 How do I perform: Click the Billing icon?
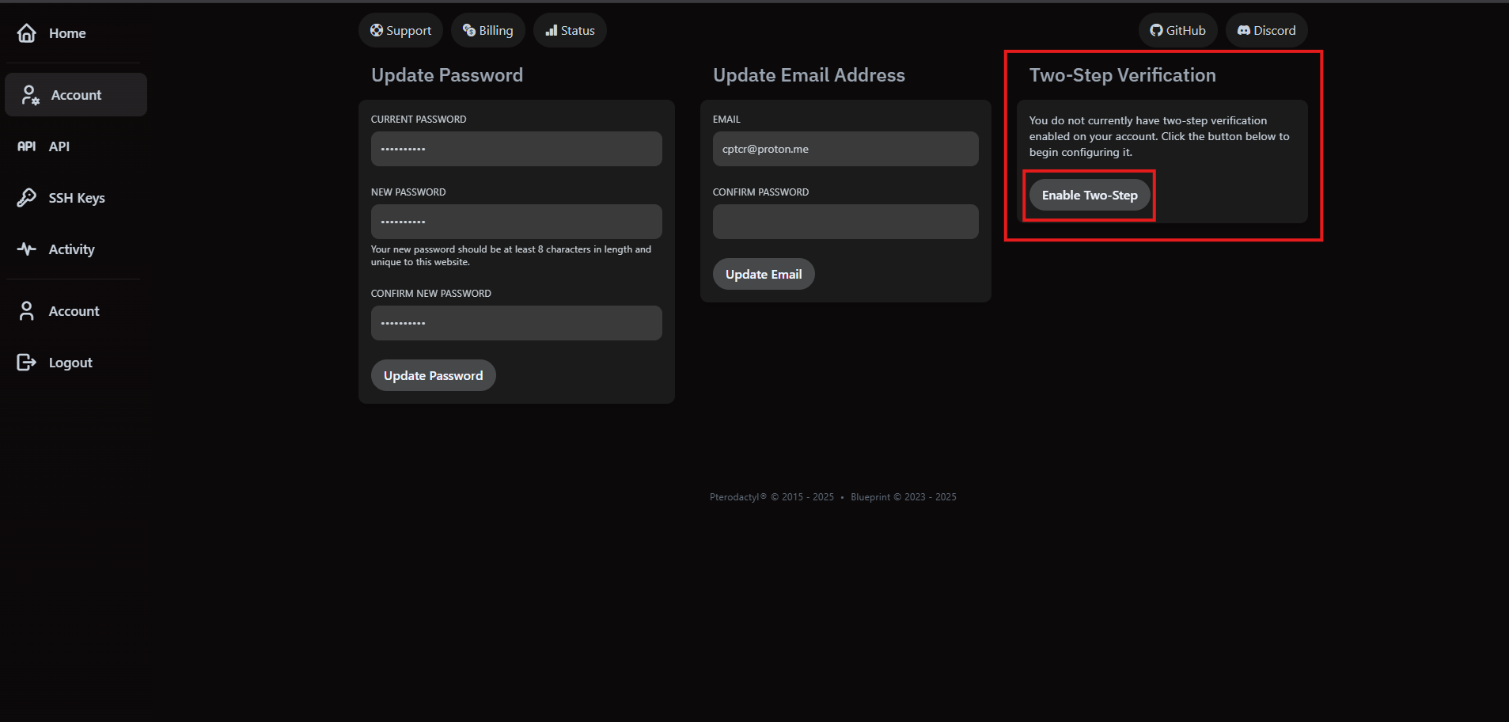coord(468,30)
